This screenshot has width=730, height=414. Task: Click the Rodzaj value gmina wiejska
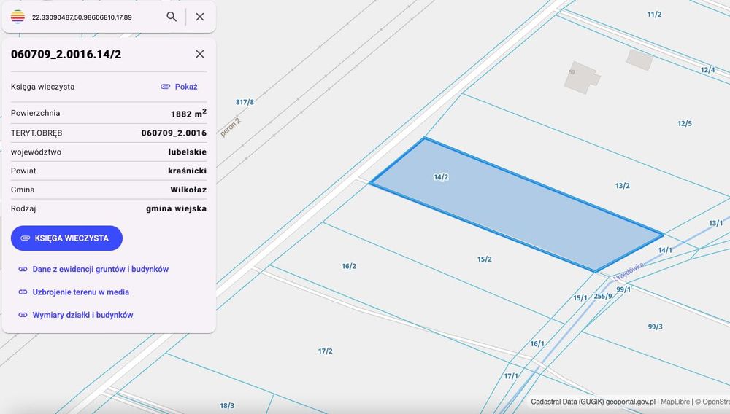[177, 208]
